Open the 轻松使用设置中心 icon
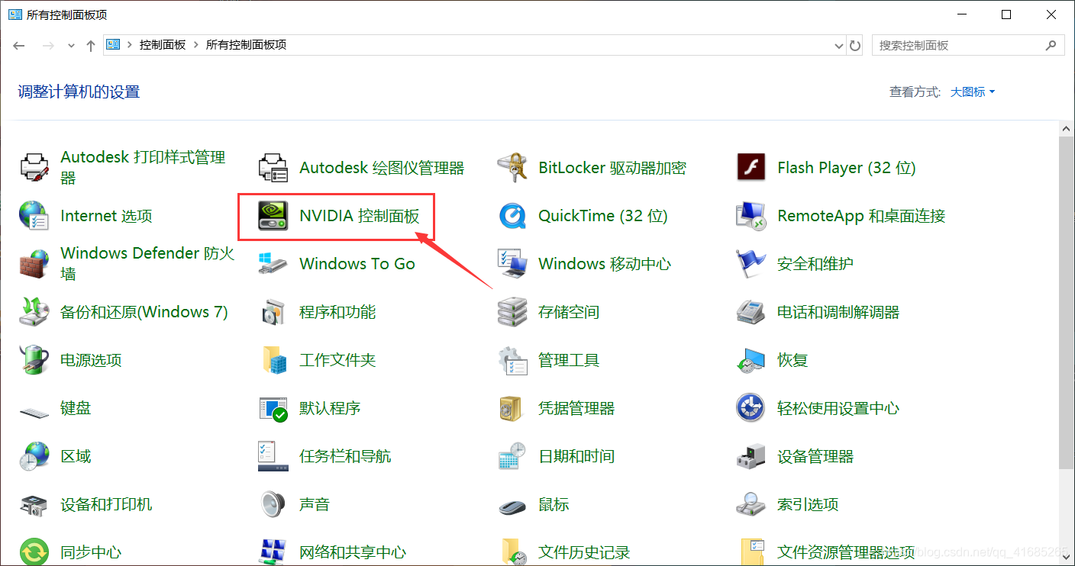 pos(751,408)
